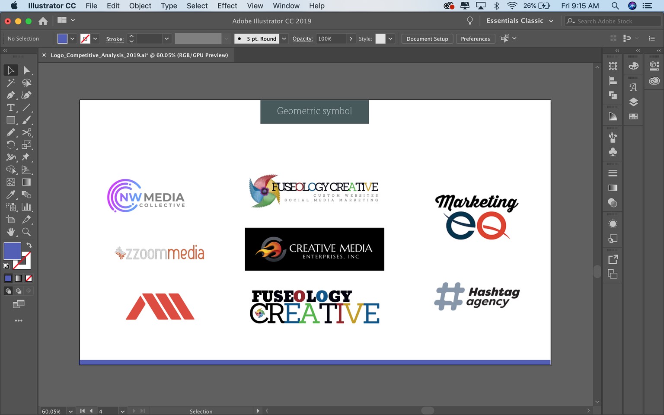Image resolution: width=664 pixels, height=415 pixels.
Task: Open the Symbols panel club icon
Action: pyautogui.click(x=613, y=152)
